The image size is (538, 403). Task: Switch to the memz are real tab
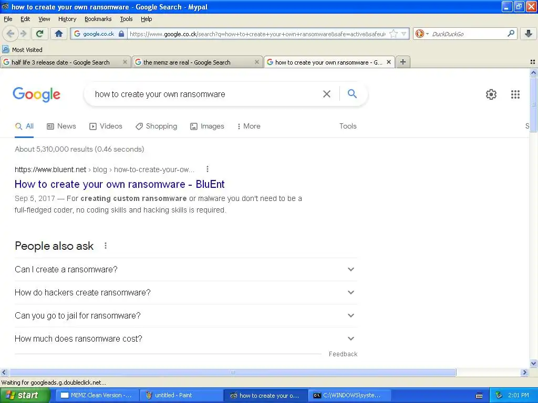[x=187, y=62]
